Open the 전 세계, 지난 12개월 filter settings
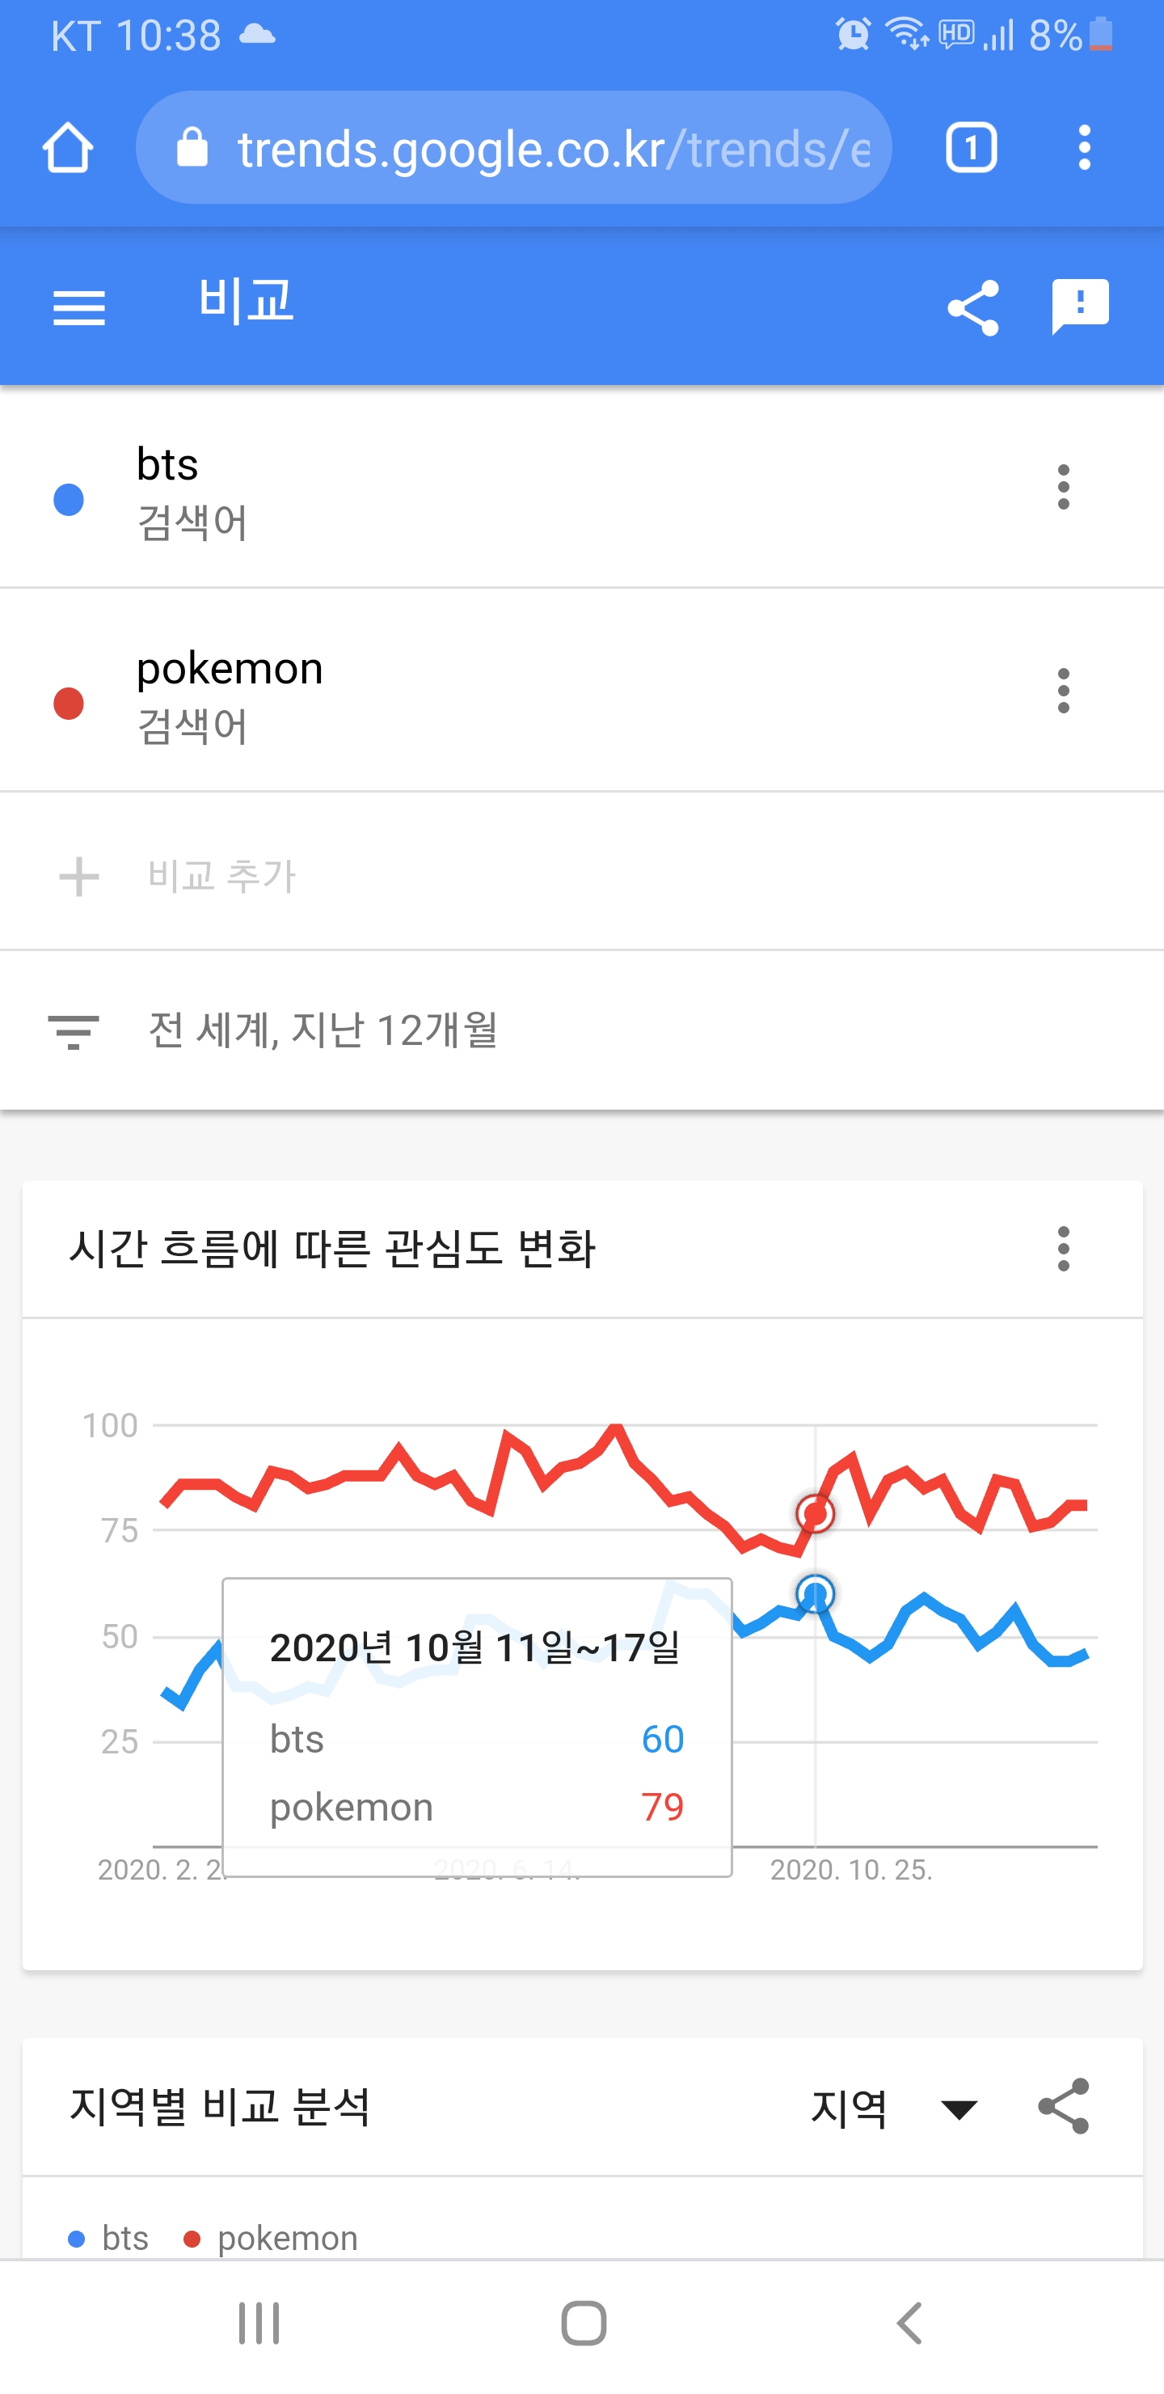The height and width of the screenshot is (2394, 1164). tap(581, 1030)
